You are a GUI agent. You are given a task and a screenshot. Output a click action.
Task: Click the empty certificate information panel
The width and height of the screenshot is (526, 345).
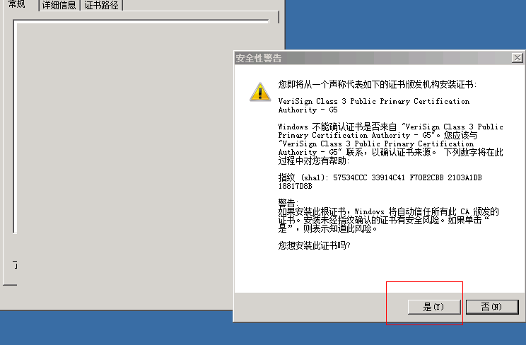tap(141, 126)
